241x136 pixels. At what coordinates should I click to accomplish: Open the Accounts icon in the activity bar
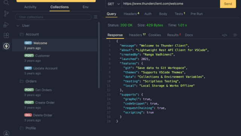tap(6, 133)
